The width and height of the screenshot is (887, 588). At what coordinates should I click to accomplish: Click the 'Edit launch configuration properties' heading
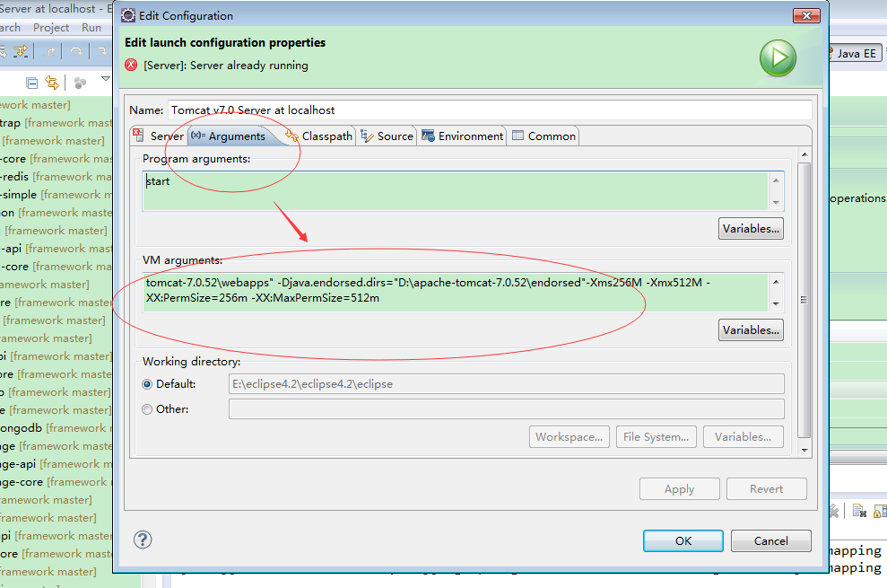pyautogui.click(x=225, y=42)
